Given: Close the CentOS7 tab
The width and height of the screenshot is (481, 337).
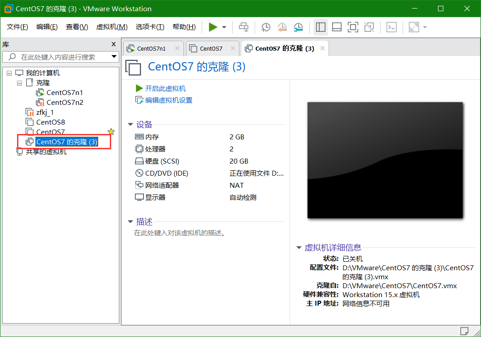Looking at the screenshot, I should (233, 48).
